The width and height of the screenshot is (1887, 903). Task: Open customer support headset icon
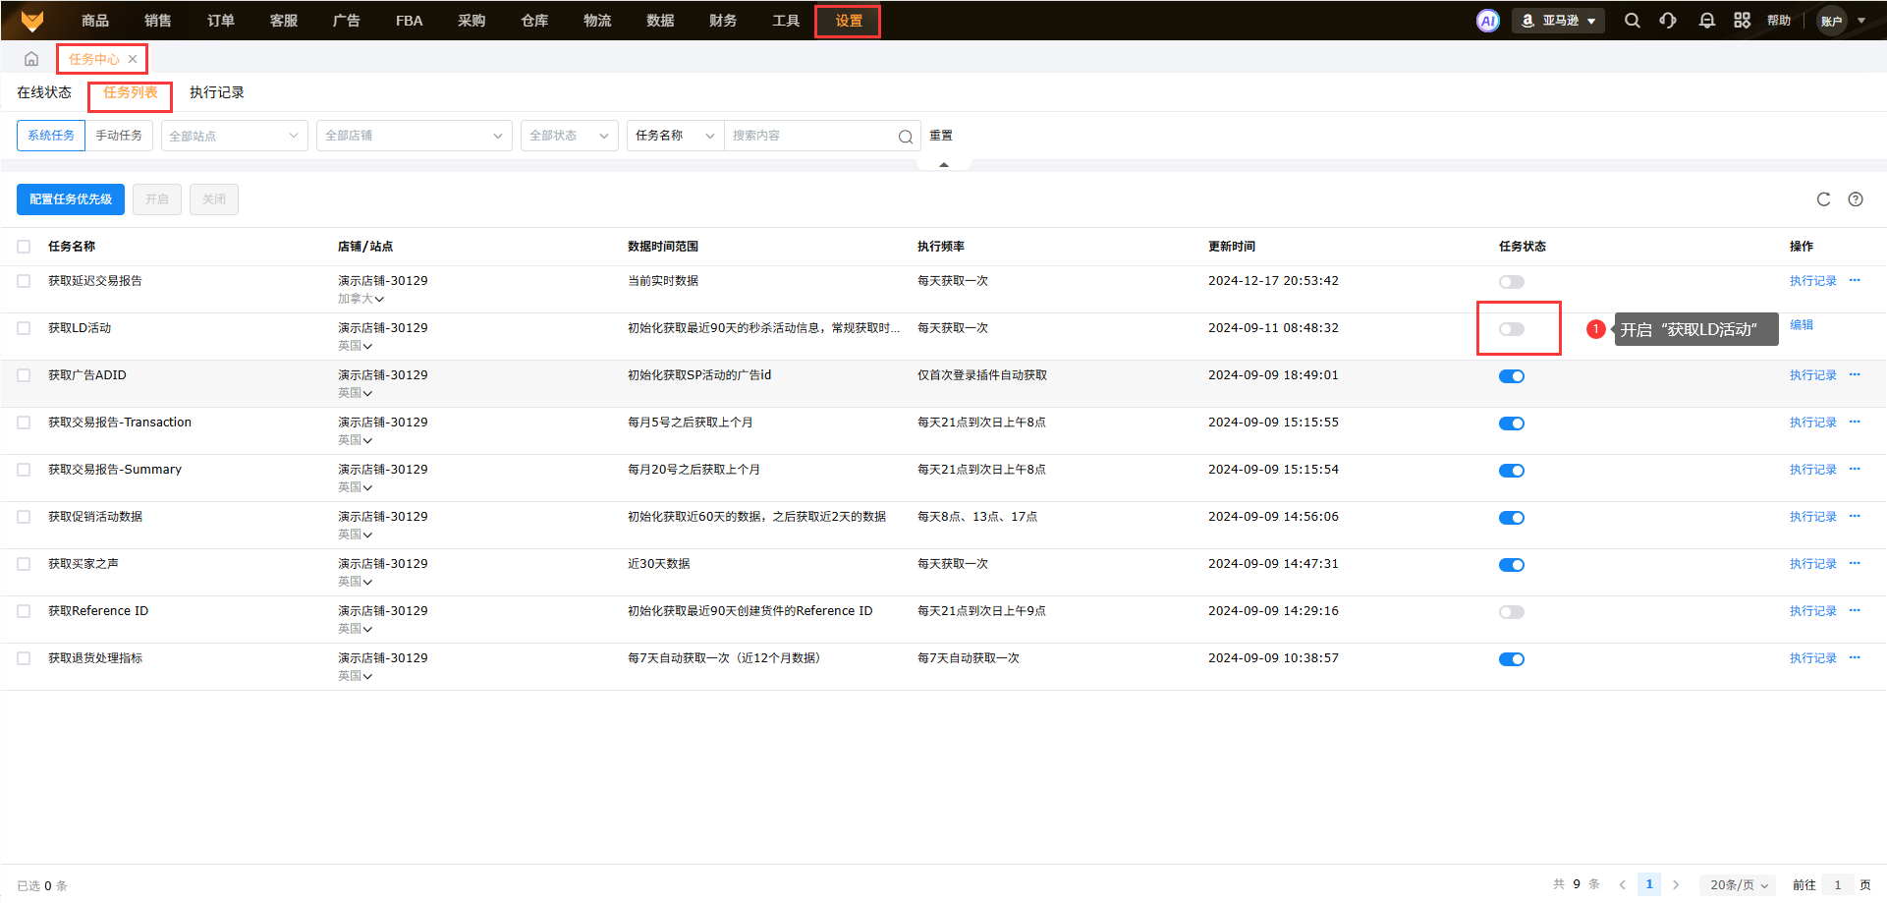click(1668, 21)
